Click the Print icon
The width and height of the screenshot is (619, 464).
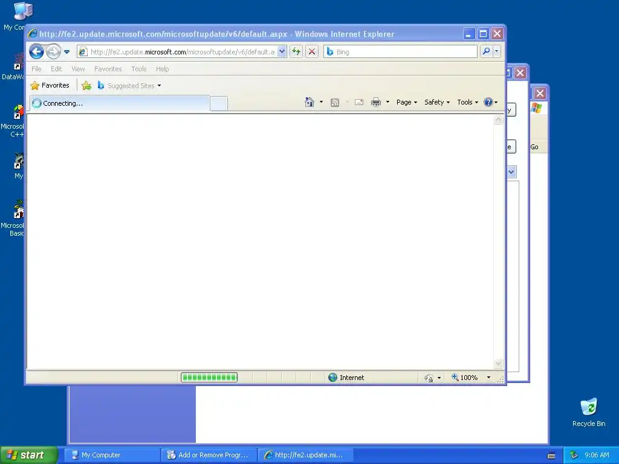[376, 102]
